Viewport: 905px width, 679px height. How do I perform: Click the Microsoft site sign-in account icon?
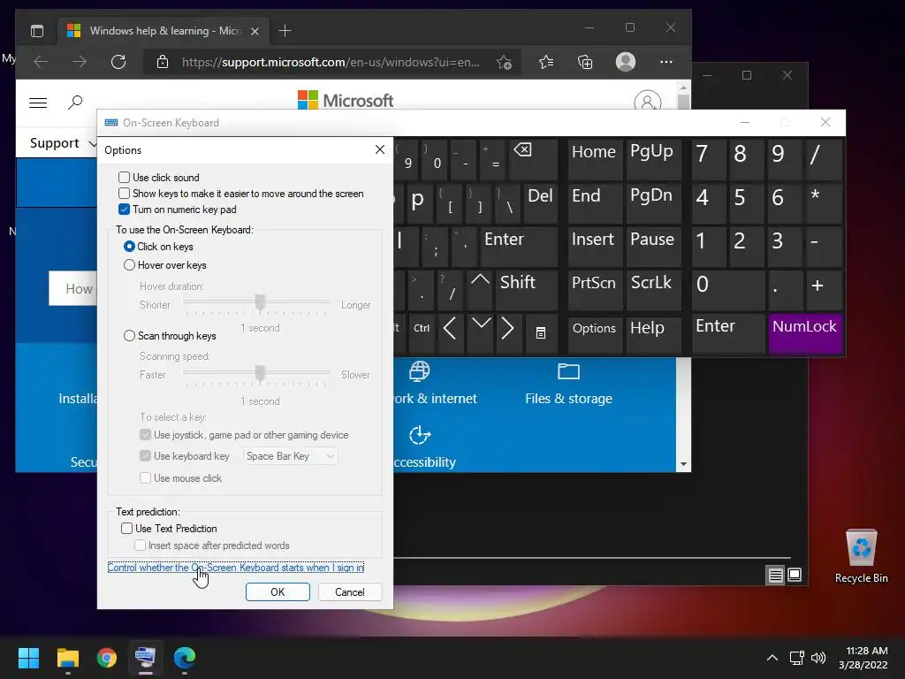[x=648, y=102]
